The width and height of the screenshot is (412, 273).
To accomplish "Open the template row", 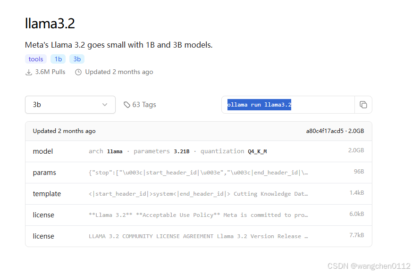I will tap(199, 194).
